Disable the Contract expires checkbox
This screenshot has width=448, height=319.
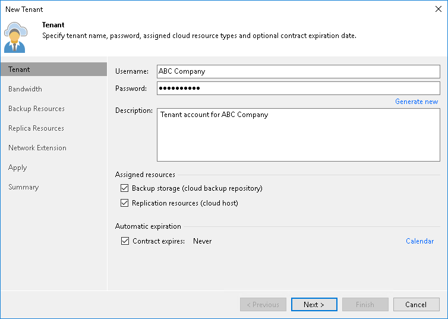125,241
